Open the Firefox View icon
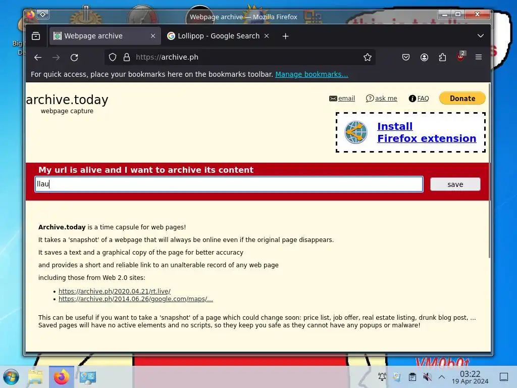 tap(36, 36)
